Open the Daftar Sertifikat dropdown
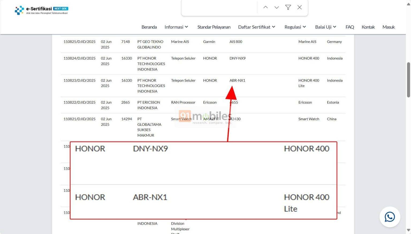The image size is (411, 234). (x=256, y=27)
